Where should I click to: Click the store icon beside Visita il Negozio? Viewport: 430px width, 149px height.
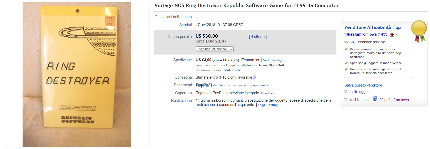click(x=375, y=99)
